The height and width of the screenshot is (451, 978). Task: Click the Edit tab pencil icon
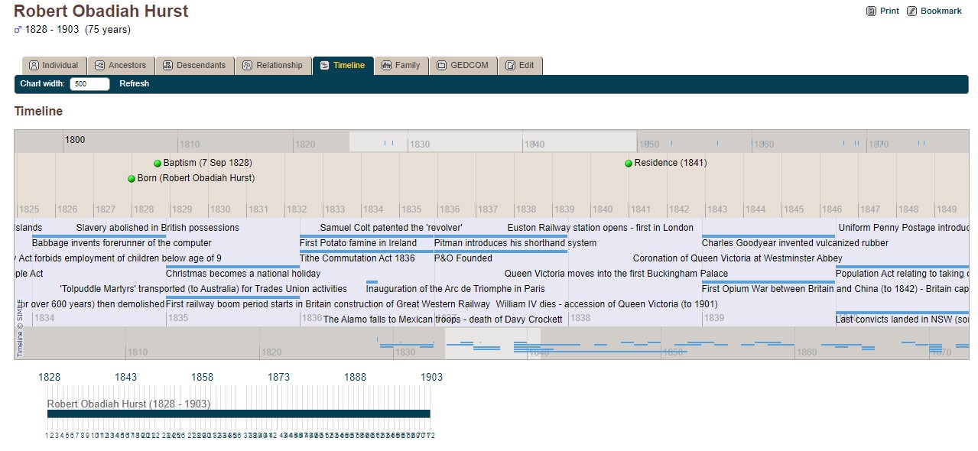tap(510, 66)
